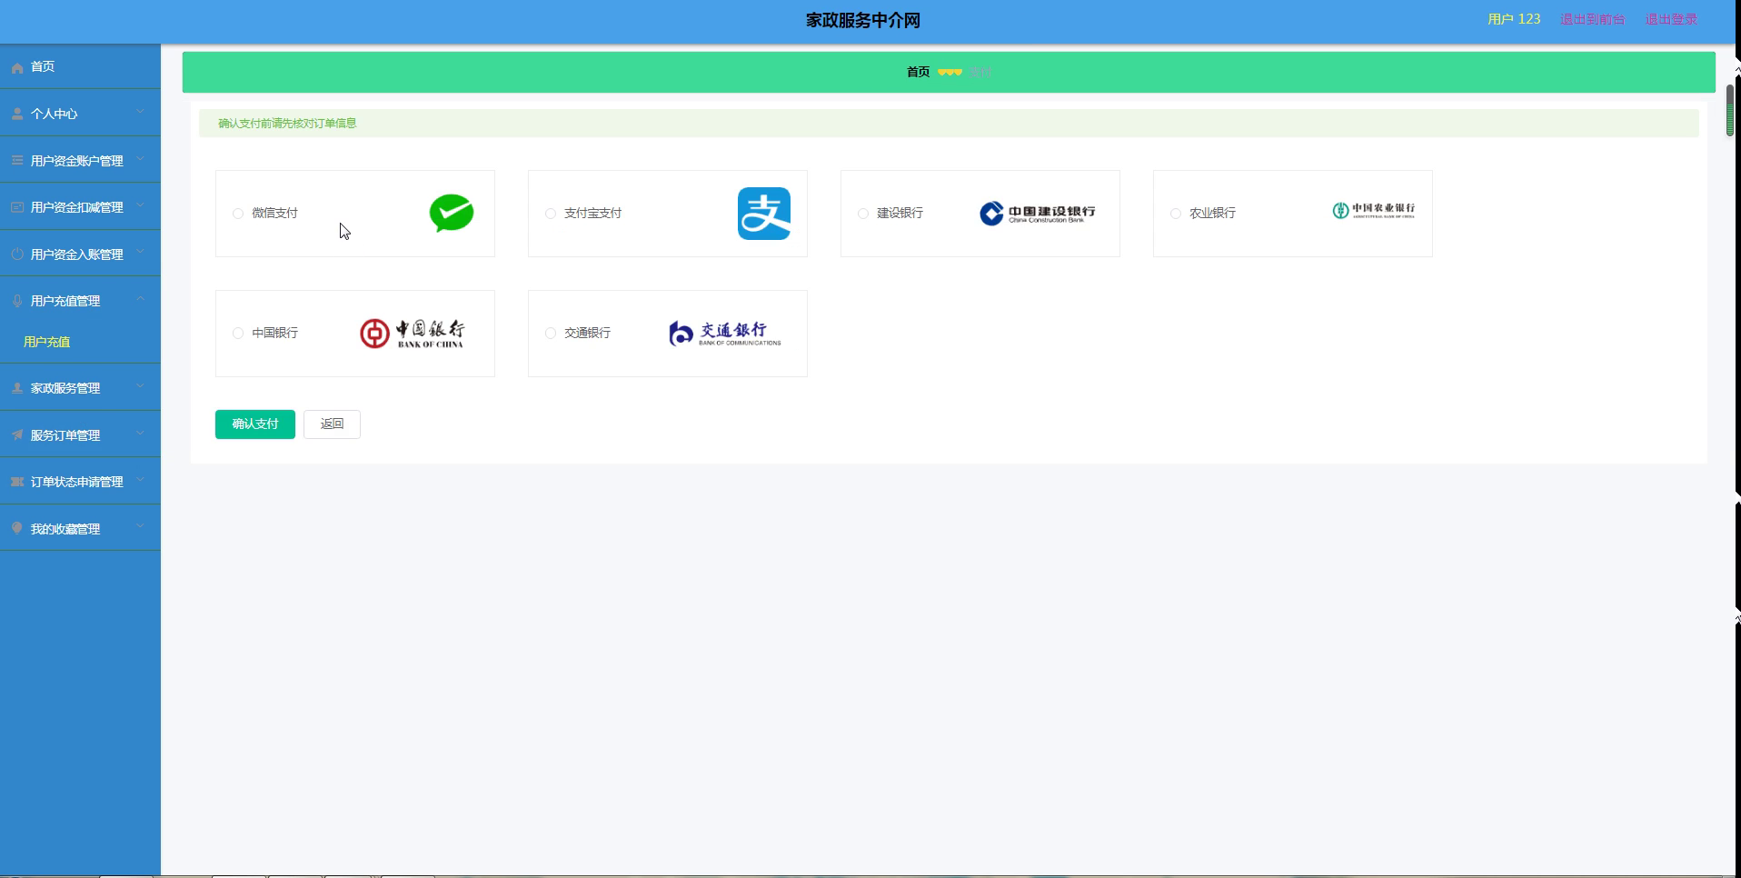The width and height of the screenshot is (1741, 878).
Task: Click the 确认支付 button
Action: coord(255,424)
